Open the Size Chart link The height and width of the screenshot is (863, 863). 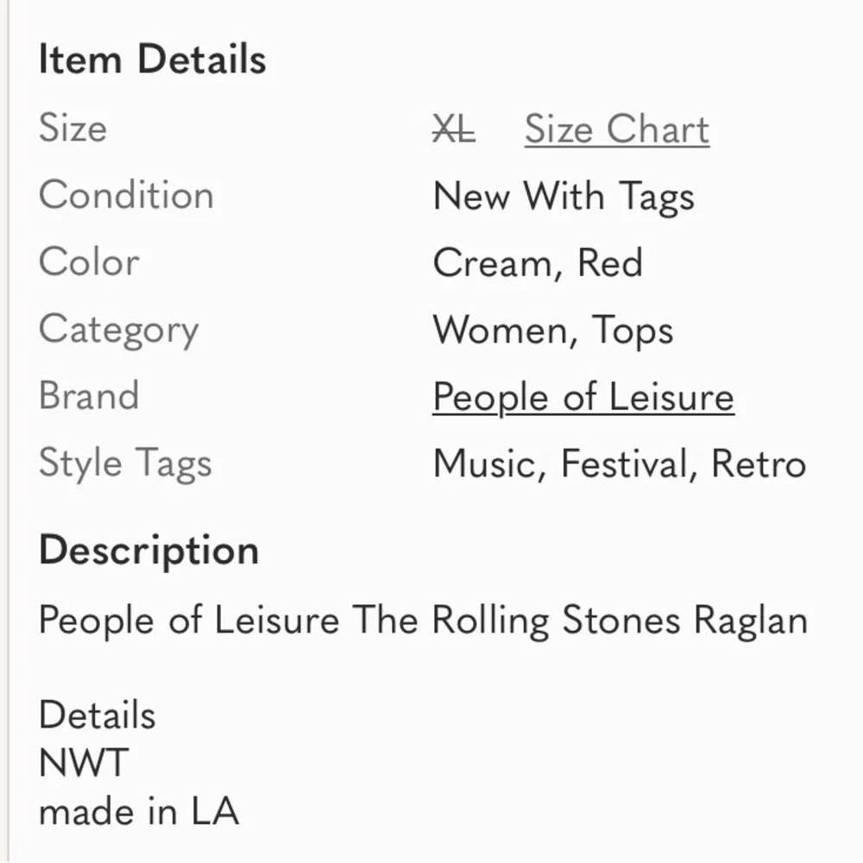point(617,129)
